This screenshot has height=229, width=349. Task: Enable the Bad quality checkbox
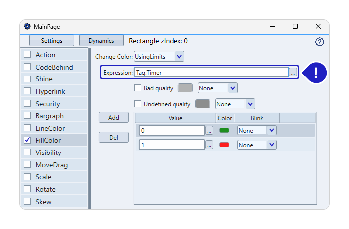tap(138, 88)
